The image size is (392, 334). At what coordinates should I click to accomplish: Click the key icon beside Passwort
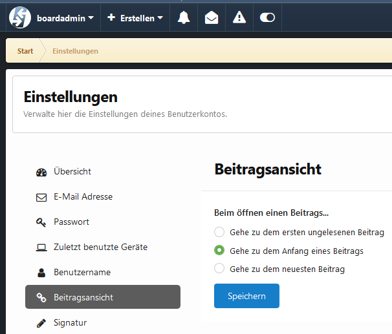pyautogui.click(x=41, y=222)
